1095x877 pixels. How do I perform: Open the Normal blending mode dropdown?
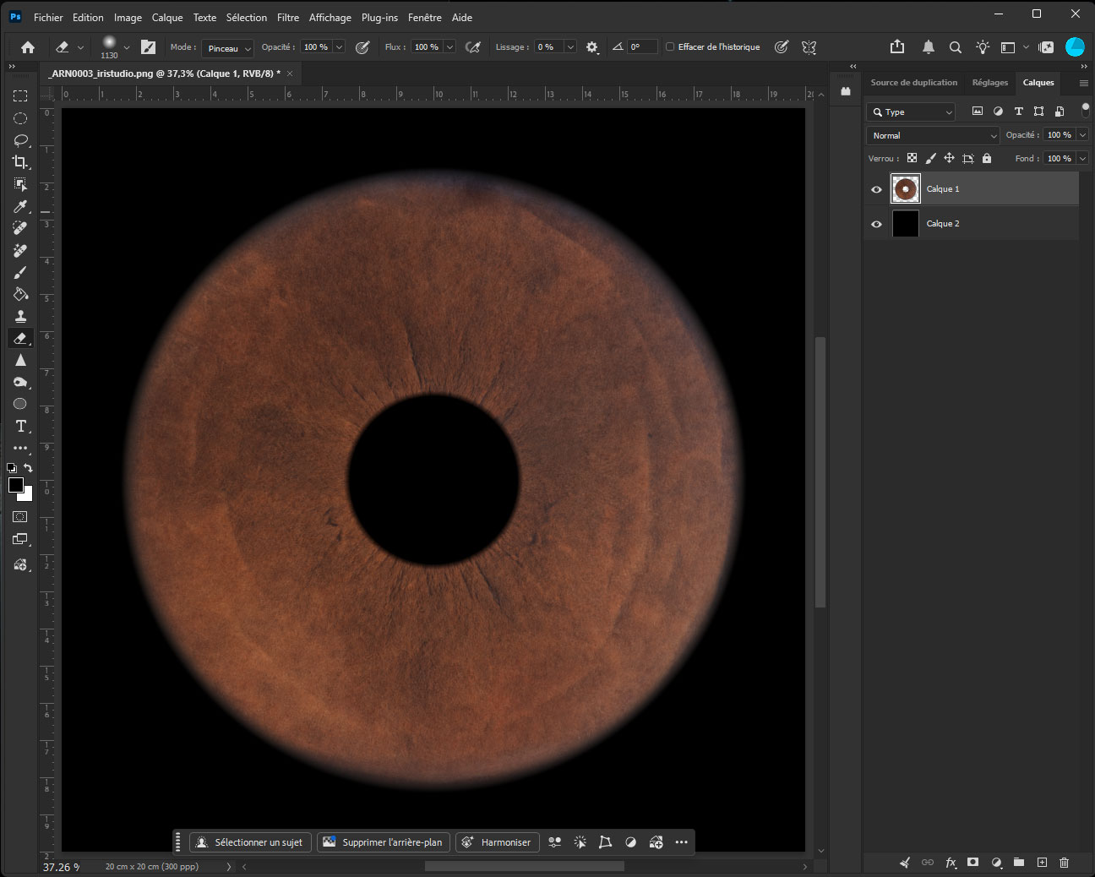933,135
